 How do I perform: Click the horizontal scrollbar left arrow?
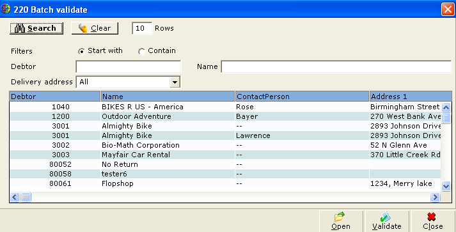15,197
